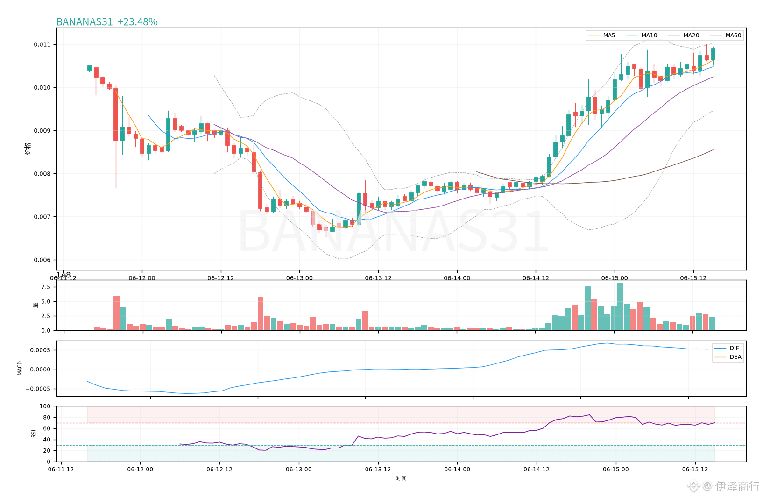Click the 0.010 price axis tick label
The image size is (763, 498).
42,88
